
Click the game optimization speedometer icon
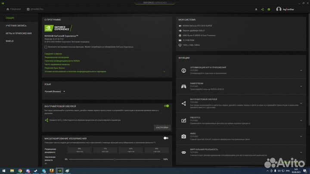point(184,70)
